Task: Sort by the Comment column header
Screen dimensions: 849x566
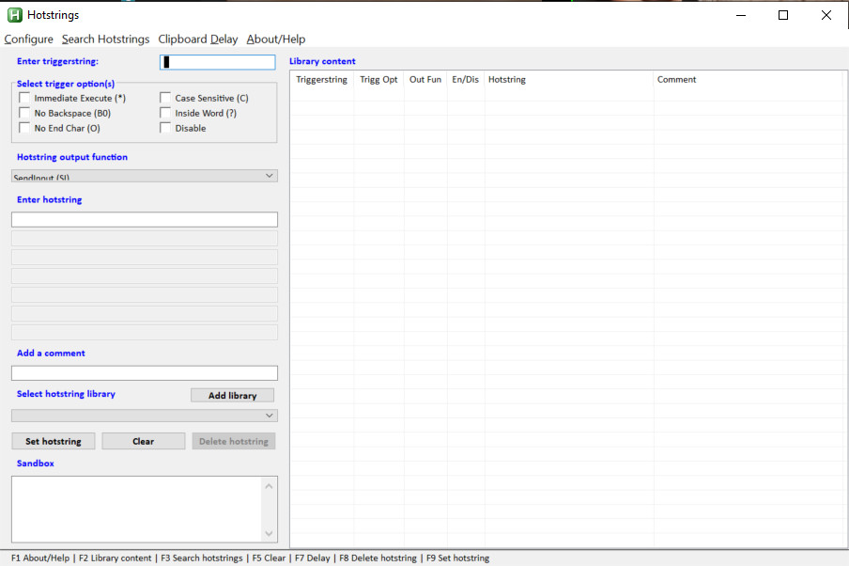Action: click(748, 80)
